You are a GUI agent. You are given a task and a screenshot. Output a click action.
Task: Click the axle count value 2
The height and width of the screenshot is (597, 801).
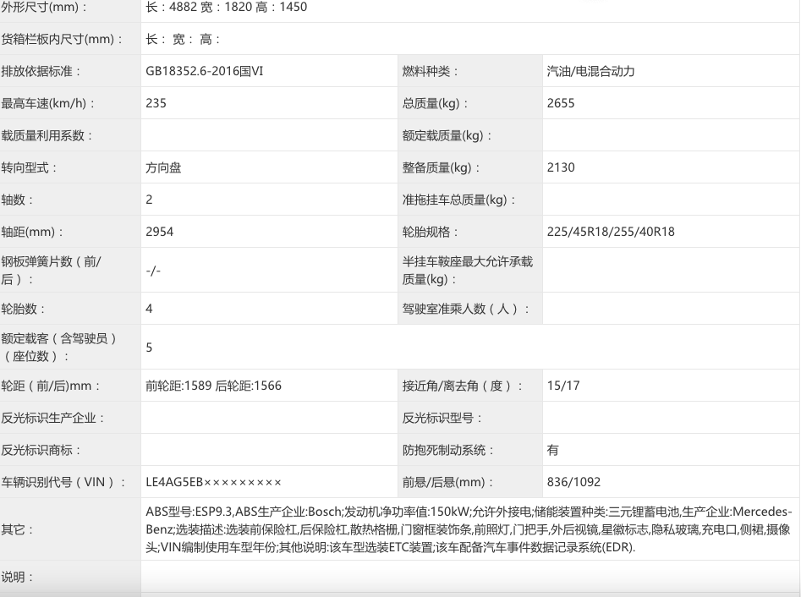pos(148,200)
